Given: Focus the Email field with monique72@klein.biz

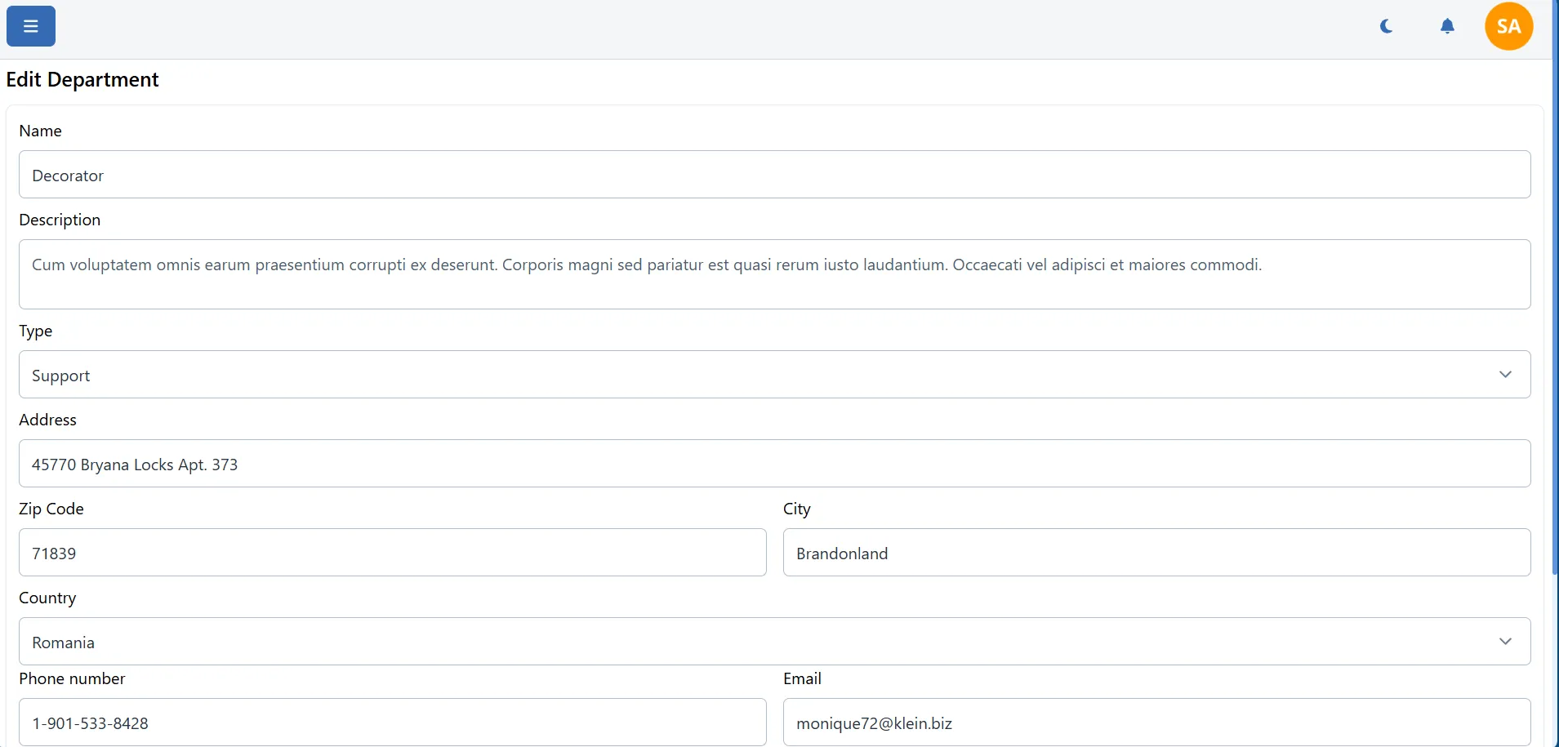Looking at the screenshot, I should (x=1156, y=723).
